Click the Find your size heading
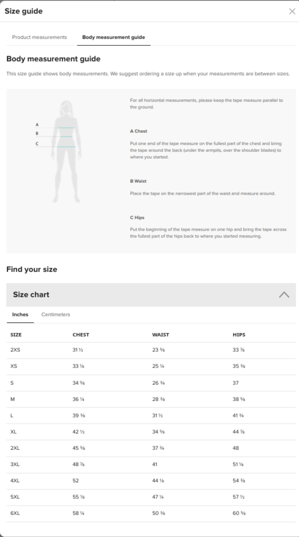Viewport: 299px width, 537px height. tap(32, 269)
